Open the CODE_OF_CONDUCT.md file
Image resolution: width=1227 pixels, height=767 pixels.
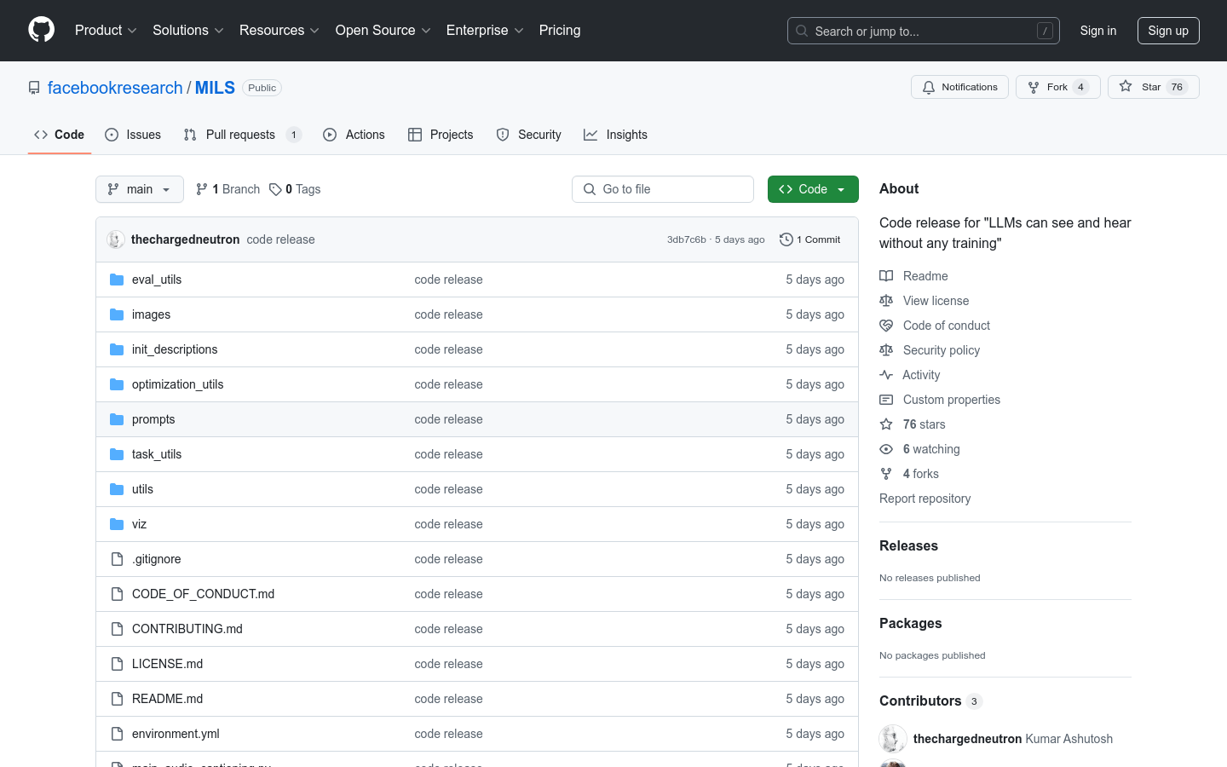tap(203, 594)
